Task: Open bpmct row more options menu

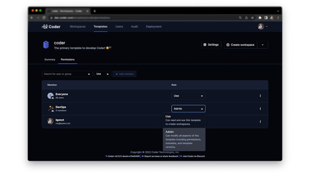Action: coord(260,122)
